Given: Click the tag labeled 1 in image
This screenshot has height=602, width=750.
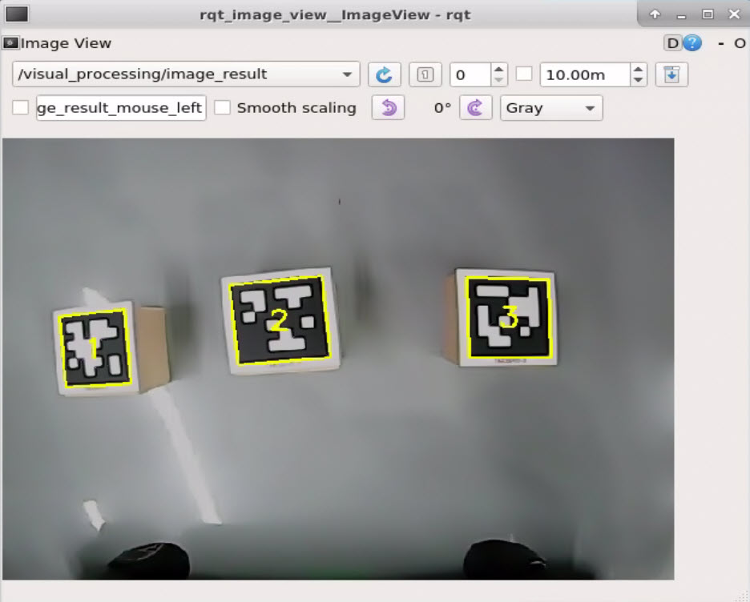Looking at the screenshot, I should point(95,348).
